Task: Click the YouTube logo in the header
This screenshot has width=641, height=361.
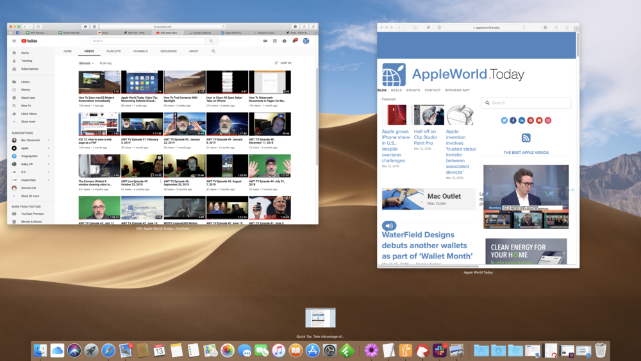Action: (x=29, y=41)
